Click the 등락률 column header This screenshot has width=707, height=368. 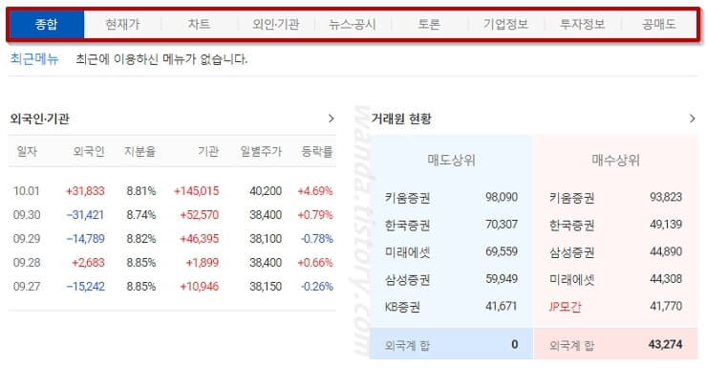[317, 152]
